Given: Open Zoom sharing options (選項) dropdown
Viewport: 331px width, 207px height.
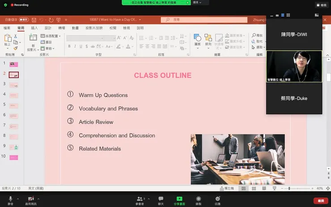Looking at the screenshot, I should [197, 2].
